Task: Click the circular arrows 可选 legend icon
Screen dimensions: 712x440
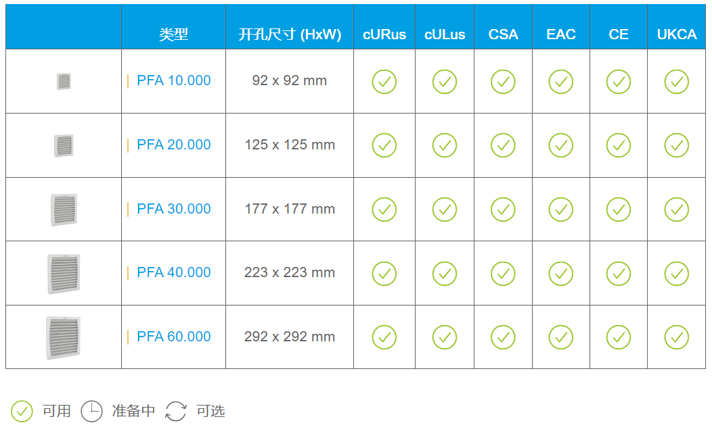Action: [x=176, y=411]
